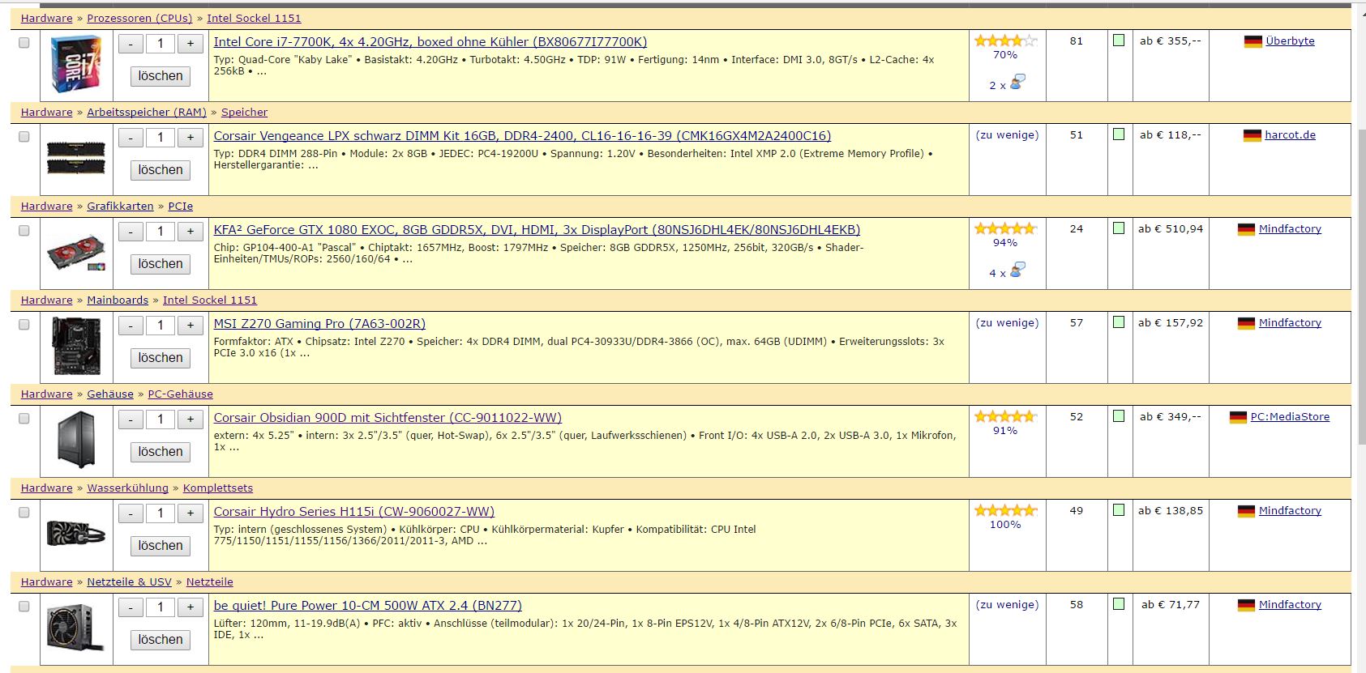Screen dimensions: 1366x673
Task: Visit Überbyte shop link
Action: [x=1290, y=41]
